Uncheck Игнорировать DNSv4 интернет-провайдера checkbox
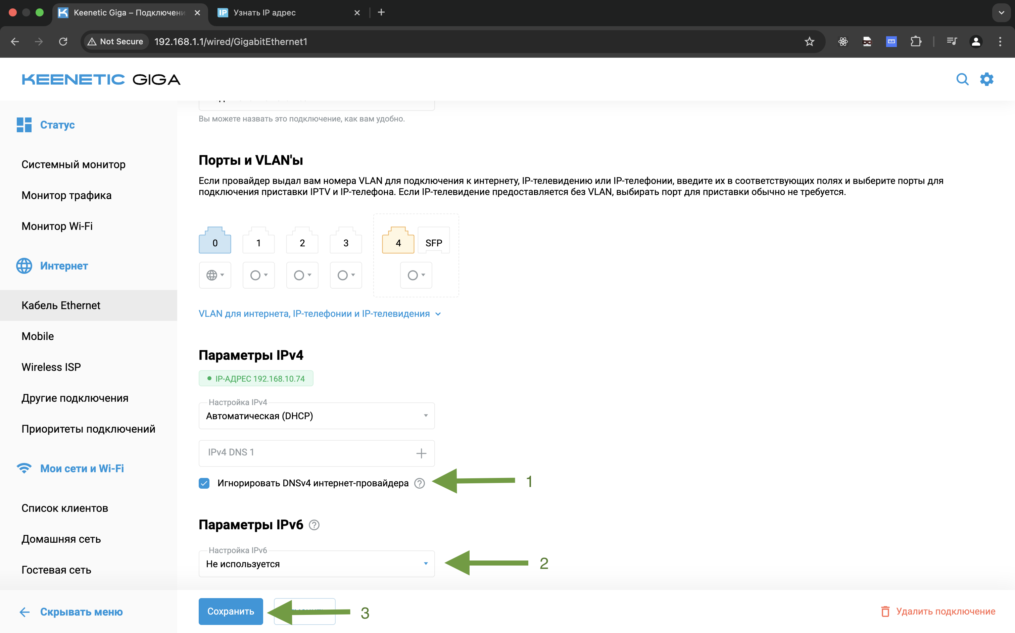 204,484
